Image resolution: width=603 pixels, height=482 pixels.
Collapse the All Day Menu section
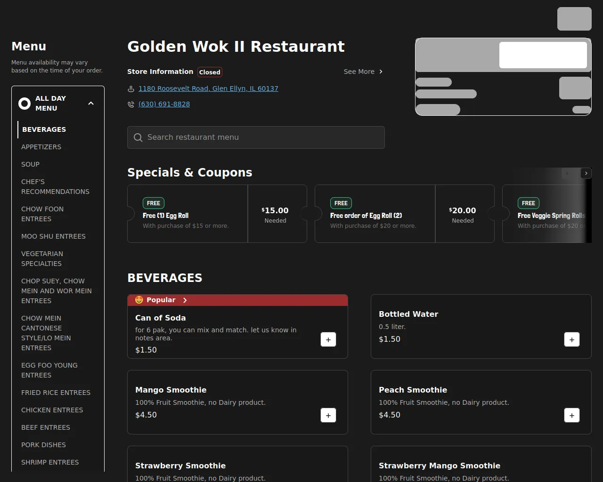91,103
